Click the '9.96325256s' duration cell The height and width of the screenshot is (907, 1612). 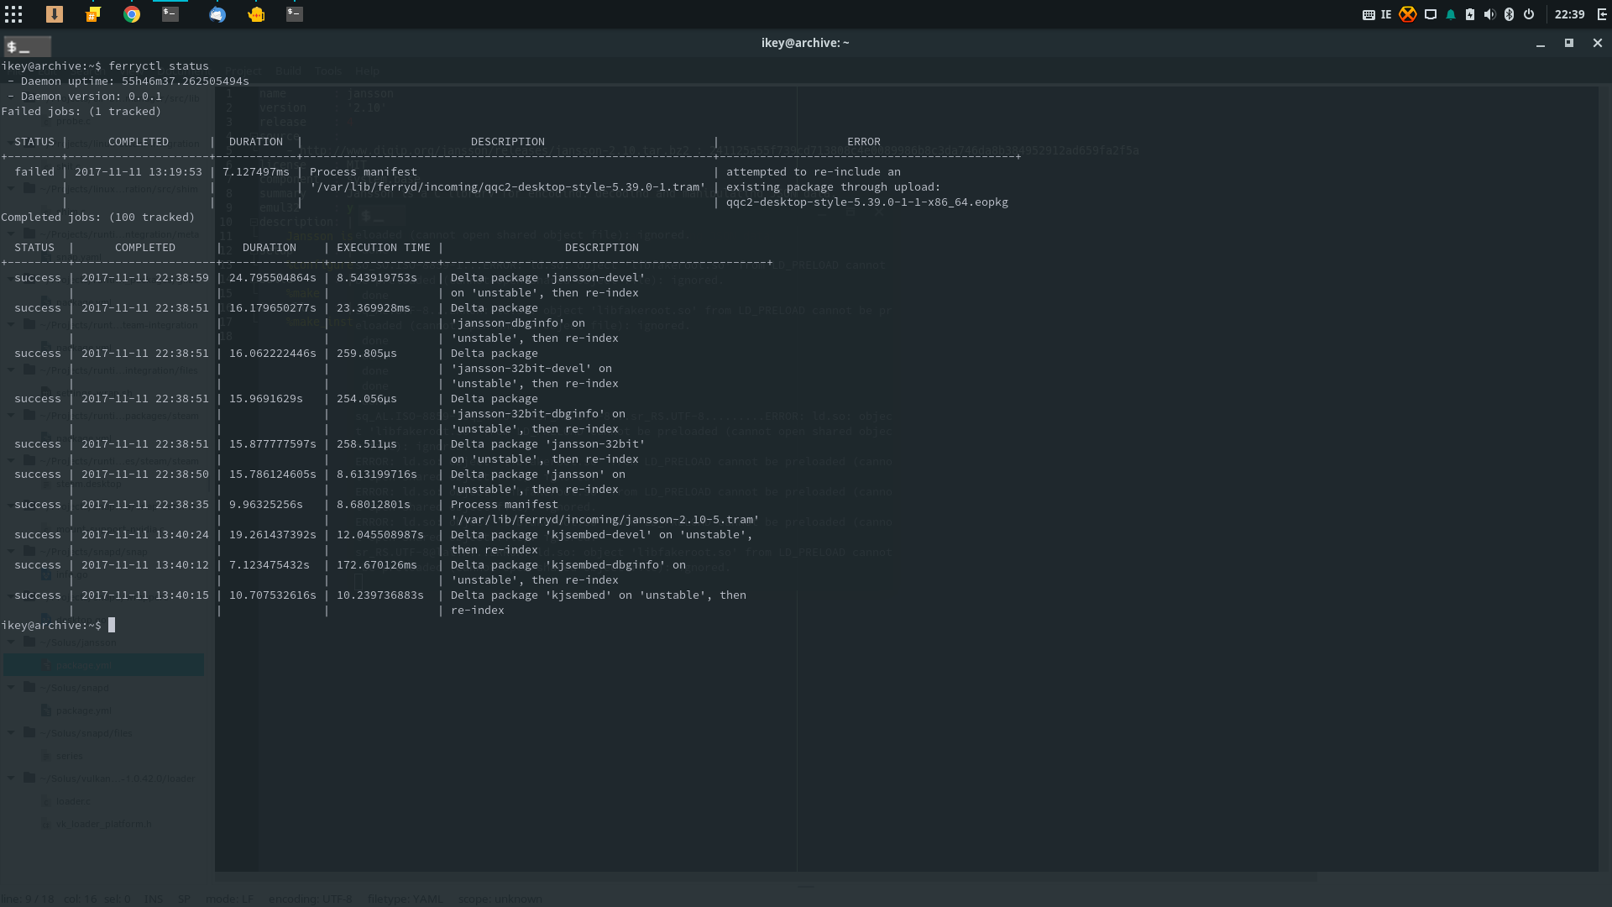(266, 505)
